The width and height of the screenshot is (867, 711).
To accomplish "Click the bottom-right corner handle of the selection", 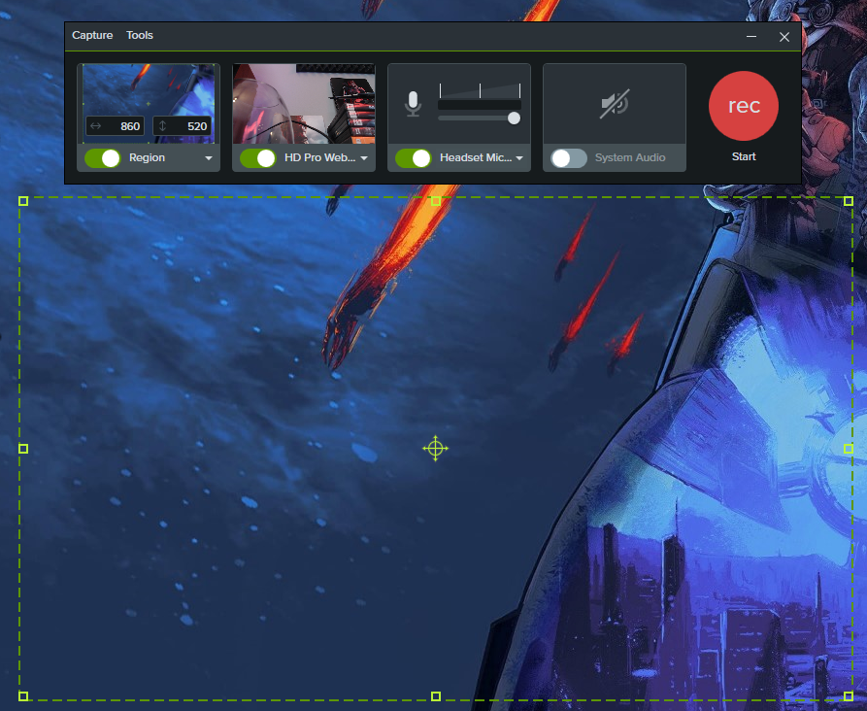I will (x=849, y=695).
